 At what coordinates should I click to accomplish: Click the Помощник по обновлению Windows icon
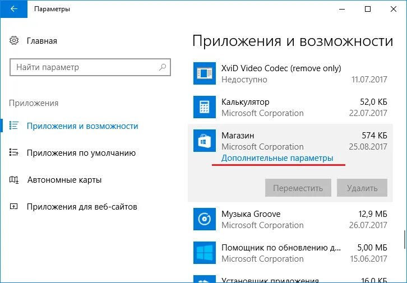(x=205, y=253)
